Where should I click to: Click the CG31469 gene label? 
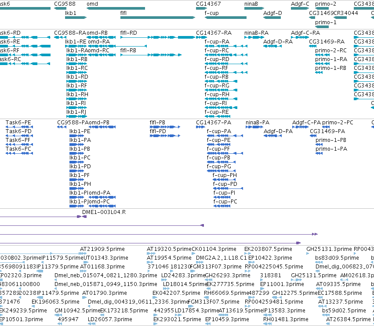[x=321, y=13]
